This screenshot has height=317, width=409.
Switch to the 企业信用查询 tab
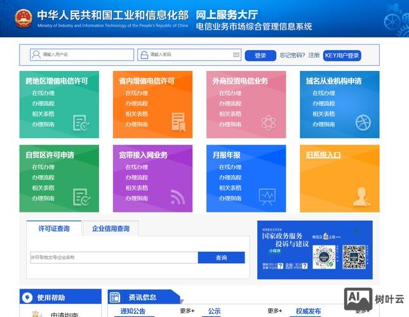111,228
